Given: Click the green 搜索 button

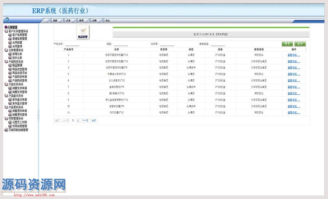Looking at the screenshot, I should pyautogui.click(x=287, y=44).
